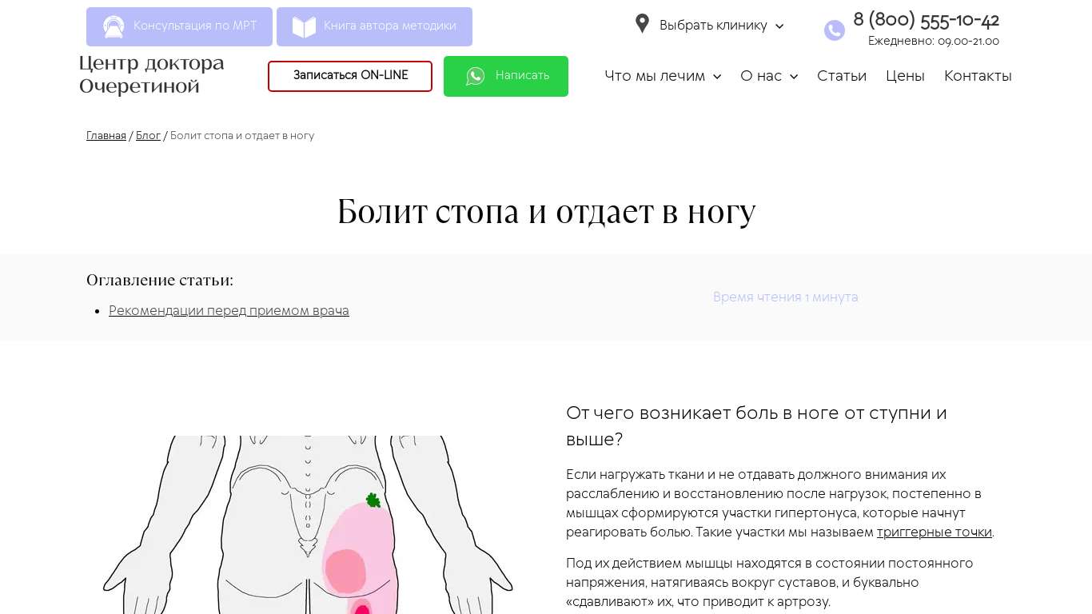This screenshot has height=614, width=1092.
Task: Open the Контакты menu item
Action: coord(978,76)
